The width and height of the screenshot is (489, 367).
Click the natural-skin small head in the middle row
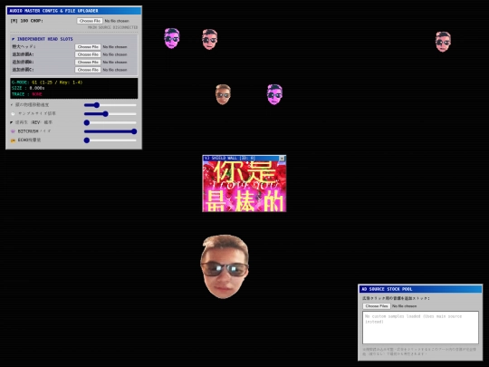(223, 94)
